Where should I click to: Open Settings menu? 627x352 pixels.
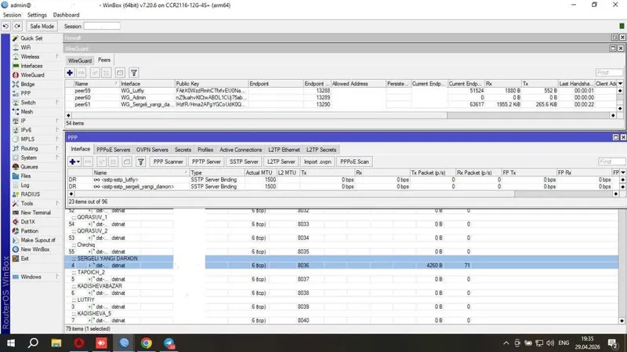tap(37, 15)
